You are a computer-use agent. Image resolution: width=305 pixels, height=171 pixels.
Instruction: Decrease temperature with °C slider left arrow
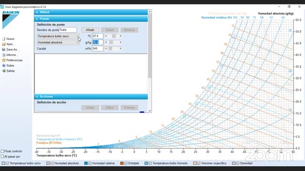coord(106,36)
